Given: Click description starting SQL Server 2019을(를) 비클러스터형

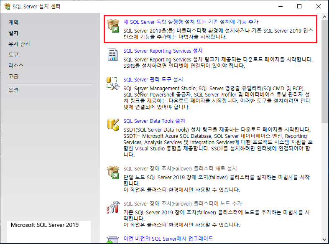Looking at the screenshot, I should [x=218, y=34].
